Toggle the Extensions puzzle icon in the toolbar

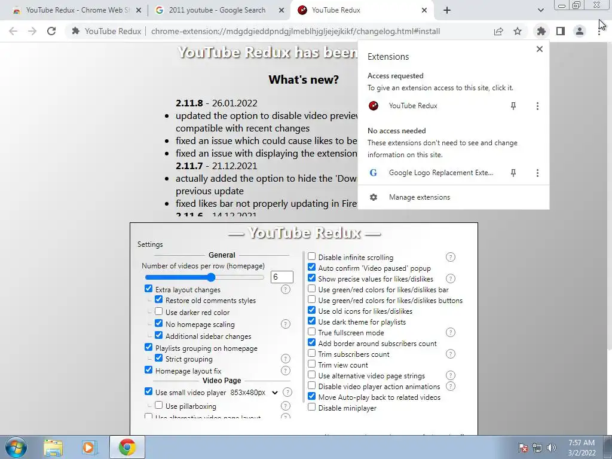click(541, 31)
